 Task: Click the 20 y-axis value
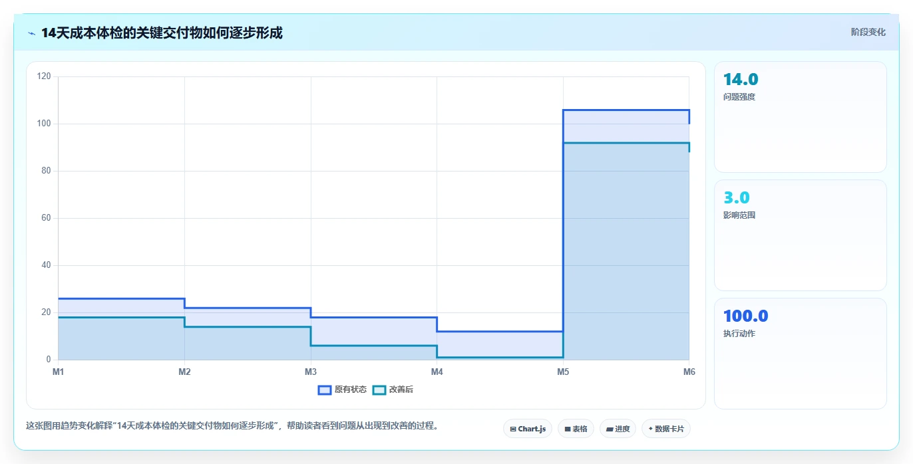pos(46,312)
